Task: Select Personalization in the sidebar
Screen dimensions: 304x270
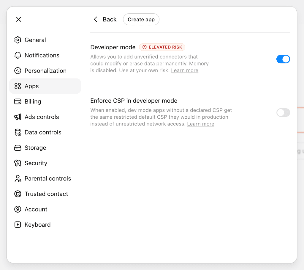Action: pyautogui.click(x=45, y=71)
